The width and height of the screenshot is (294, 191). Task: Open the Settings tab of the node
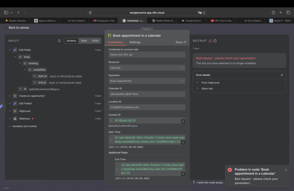[135, 42]
